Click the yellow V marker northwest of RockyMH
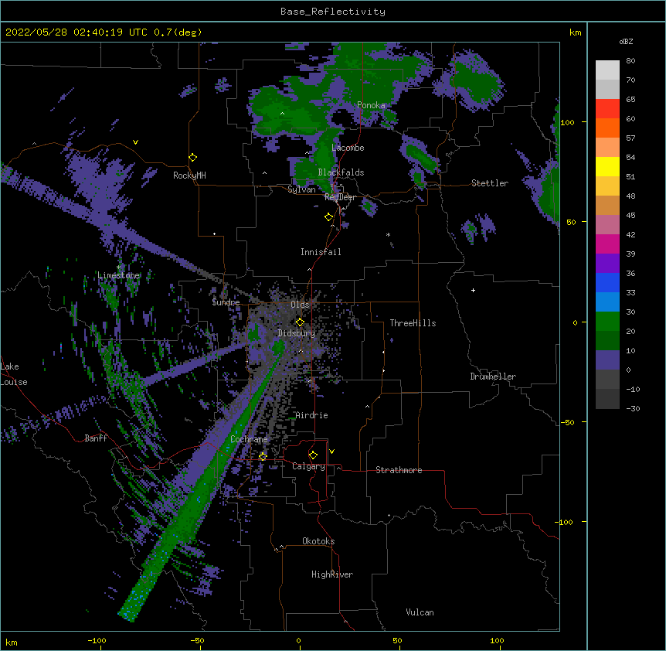The image size is (666, 651). 135,142
